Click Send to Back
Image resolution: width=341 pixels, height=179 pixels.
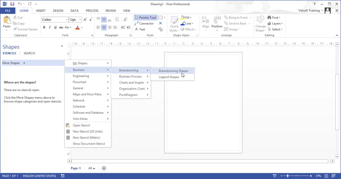click(235, 23)
